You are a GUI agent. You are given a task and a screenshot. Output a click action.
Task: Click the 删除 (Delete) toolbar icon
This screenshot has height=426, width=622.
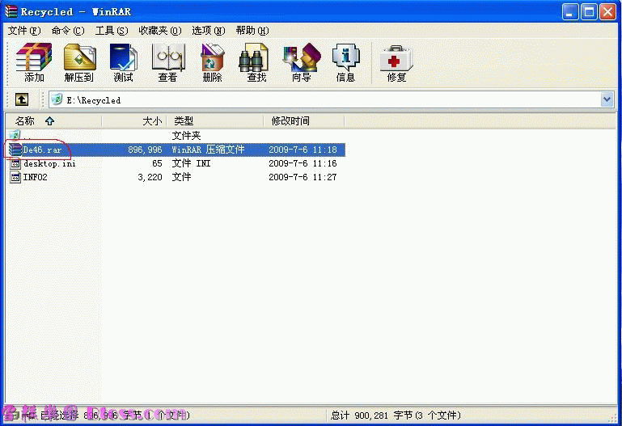click(x=212, y=57)
